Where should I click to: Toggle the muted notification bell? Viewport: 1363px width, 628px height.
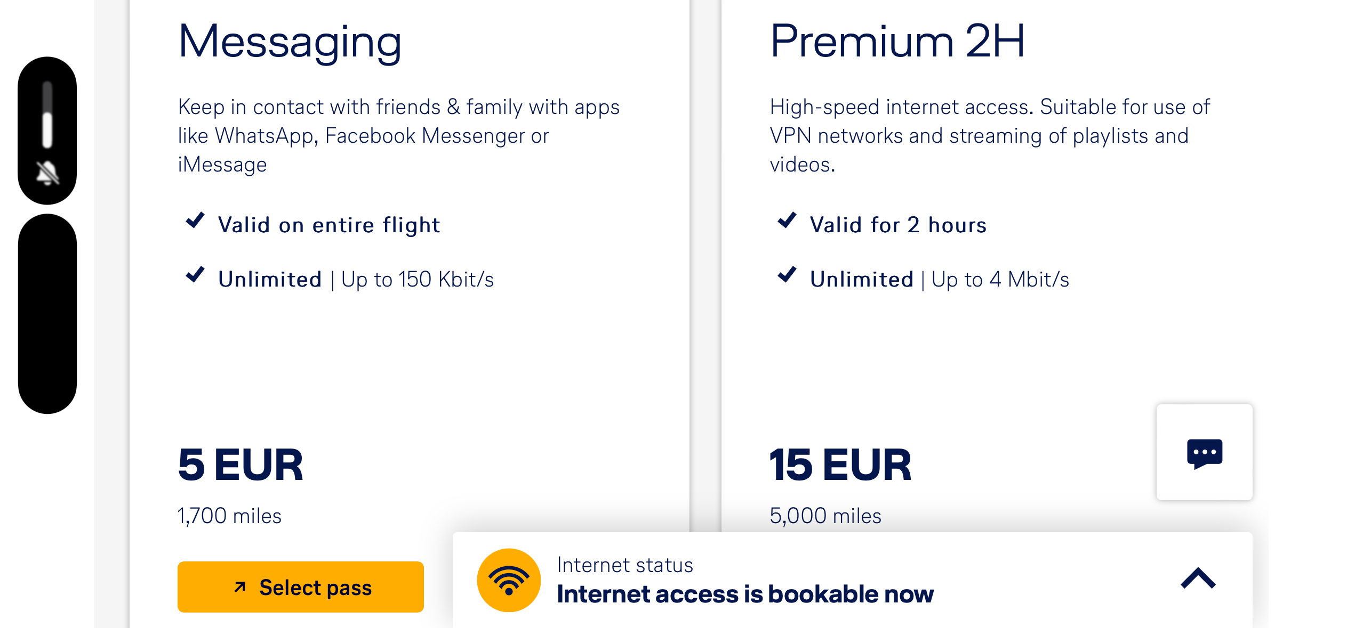46,170
